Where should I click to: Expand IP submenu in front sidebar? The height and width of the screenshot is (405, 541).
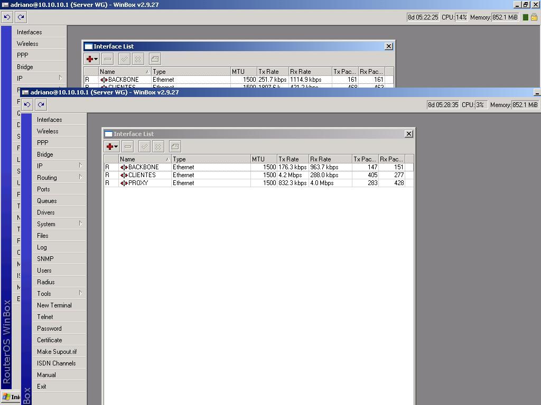point(80,165)
